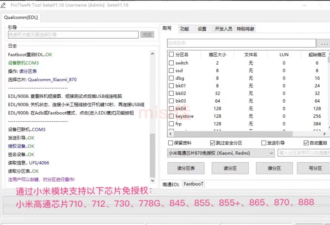Viewport: 330px width, 225px height.
Task: Click the LUN column header
Action: [284, 55]
